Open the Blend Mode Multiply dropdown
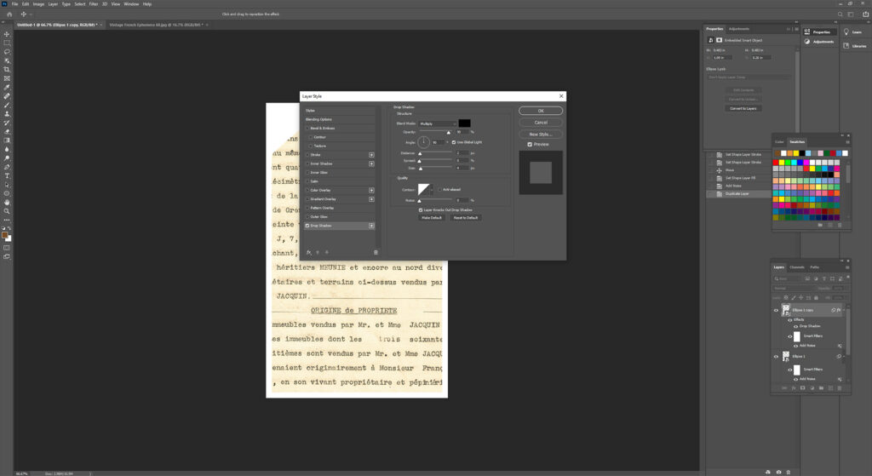Image resolution: width=872 pixels, height=476 pixels. [x=437, y=123]
